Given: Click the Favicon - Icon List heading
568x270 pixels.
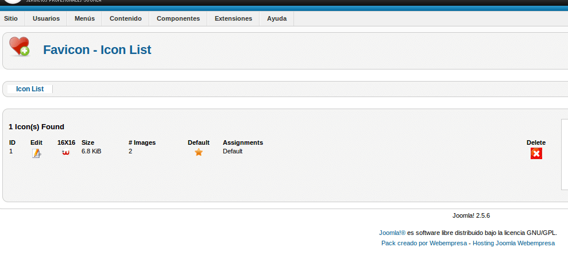Looking at the screenshot, I should click(97, 49).
